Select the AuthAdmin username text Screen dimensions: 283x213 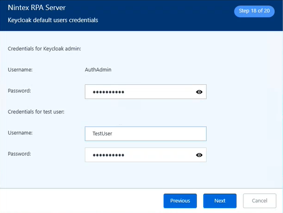click(x=98, y=70)
